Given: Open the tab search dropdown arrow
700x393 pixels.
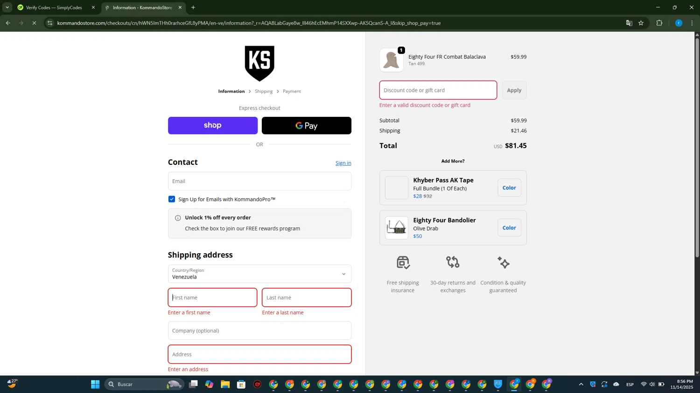Looking at the screenshot, I should [x=7, y=7].
